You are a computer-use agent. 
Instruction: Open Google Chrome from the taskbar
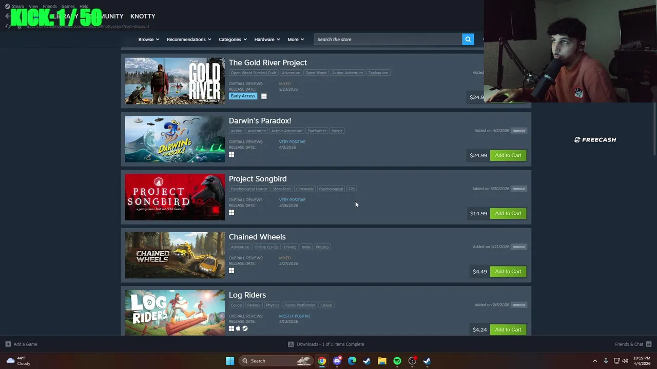(322, 361)
